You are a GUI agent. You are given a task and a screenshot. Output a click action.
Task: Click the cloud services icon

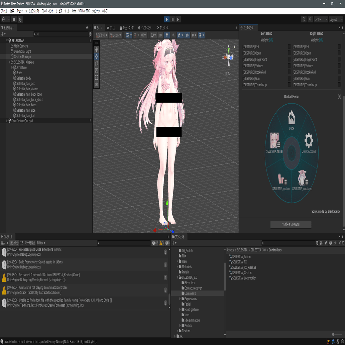[x=14, y=19]
